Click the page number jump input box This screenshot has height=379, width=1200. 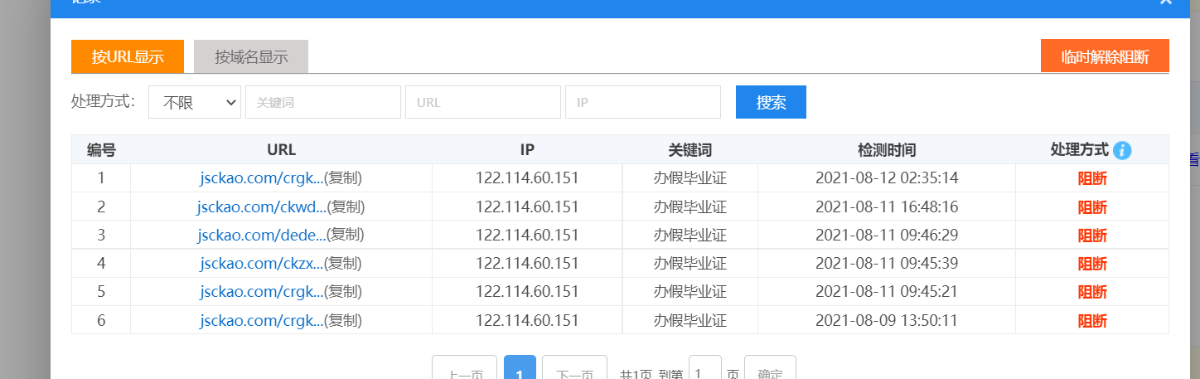pos(705,370)
